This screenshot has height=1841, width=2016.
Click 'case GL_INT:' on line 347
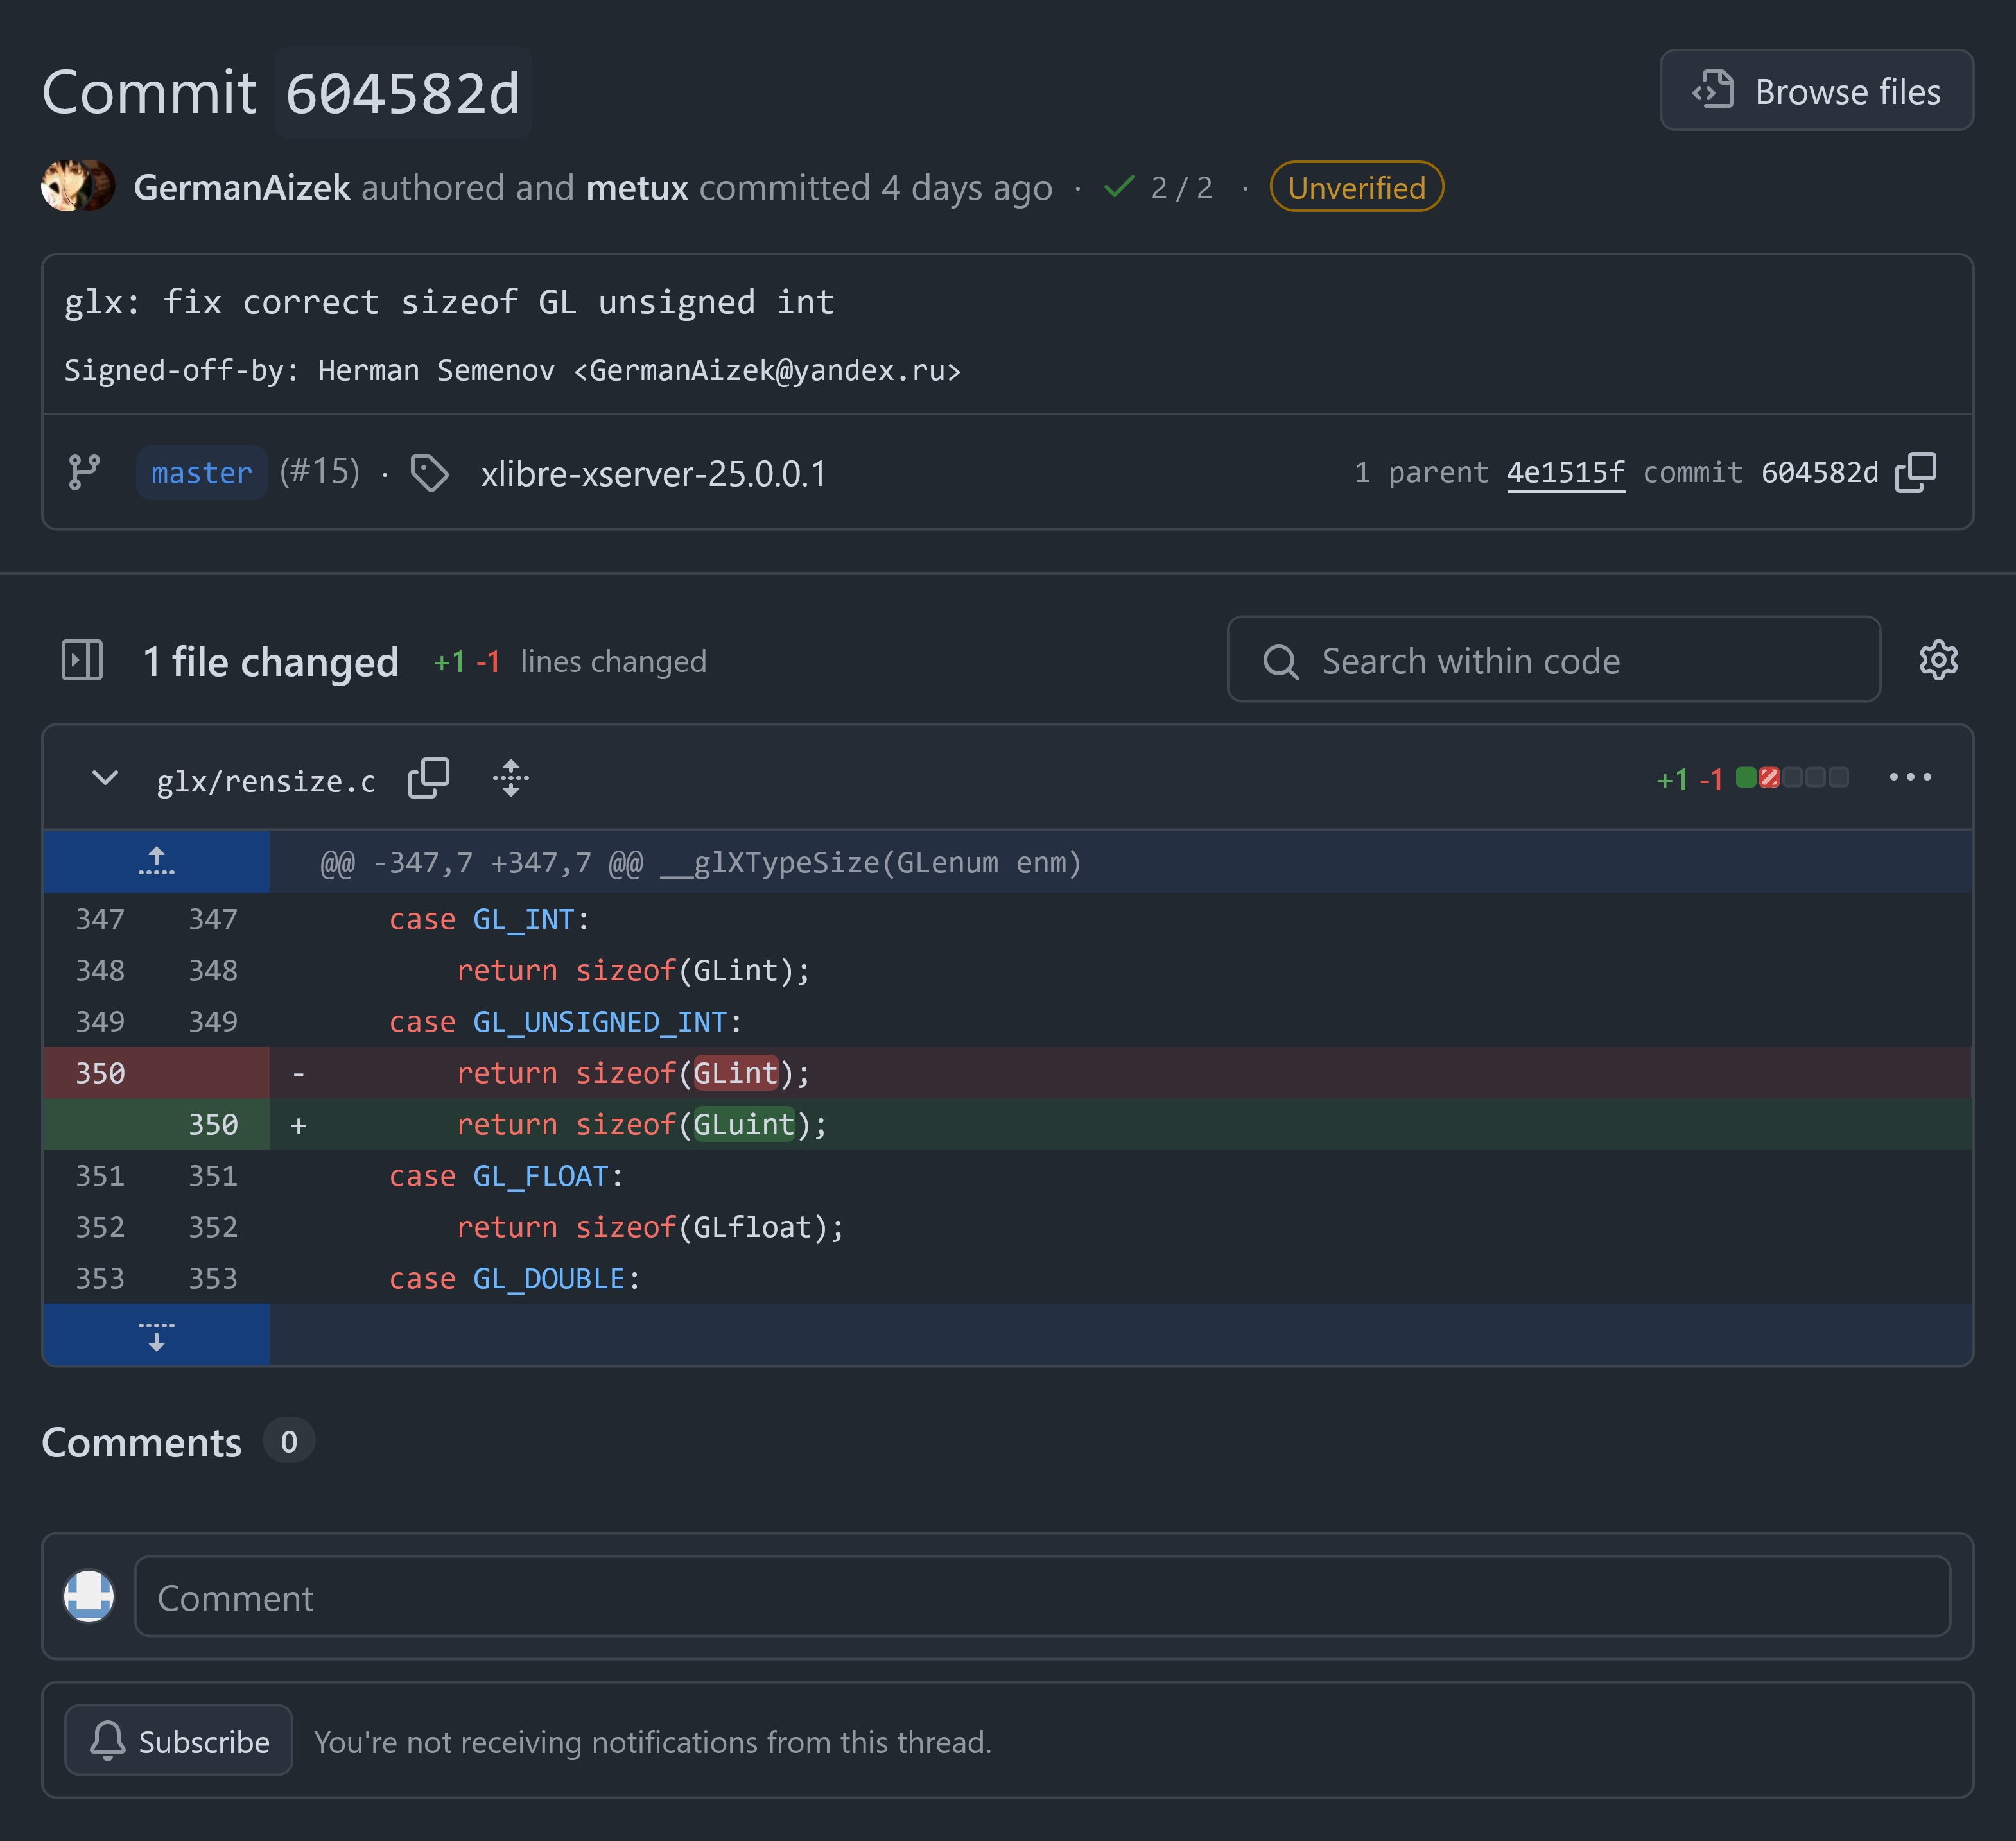tap(489, 919)
